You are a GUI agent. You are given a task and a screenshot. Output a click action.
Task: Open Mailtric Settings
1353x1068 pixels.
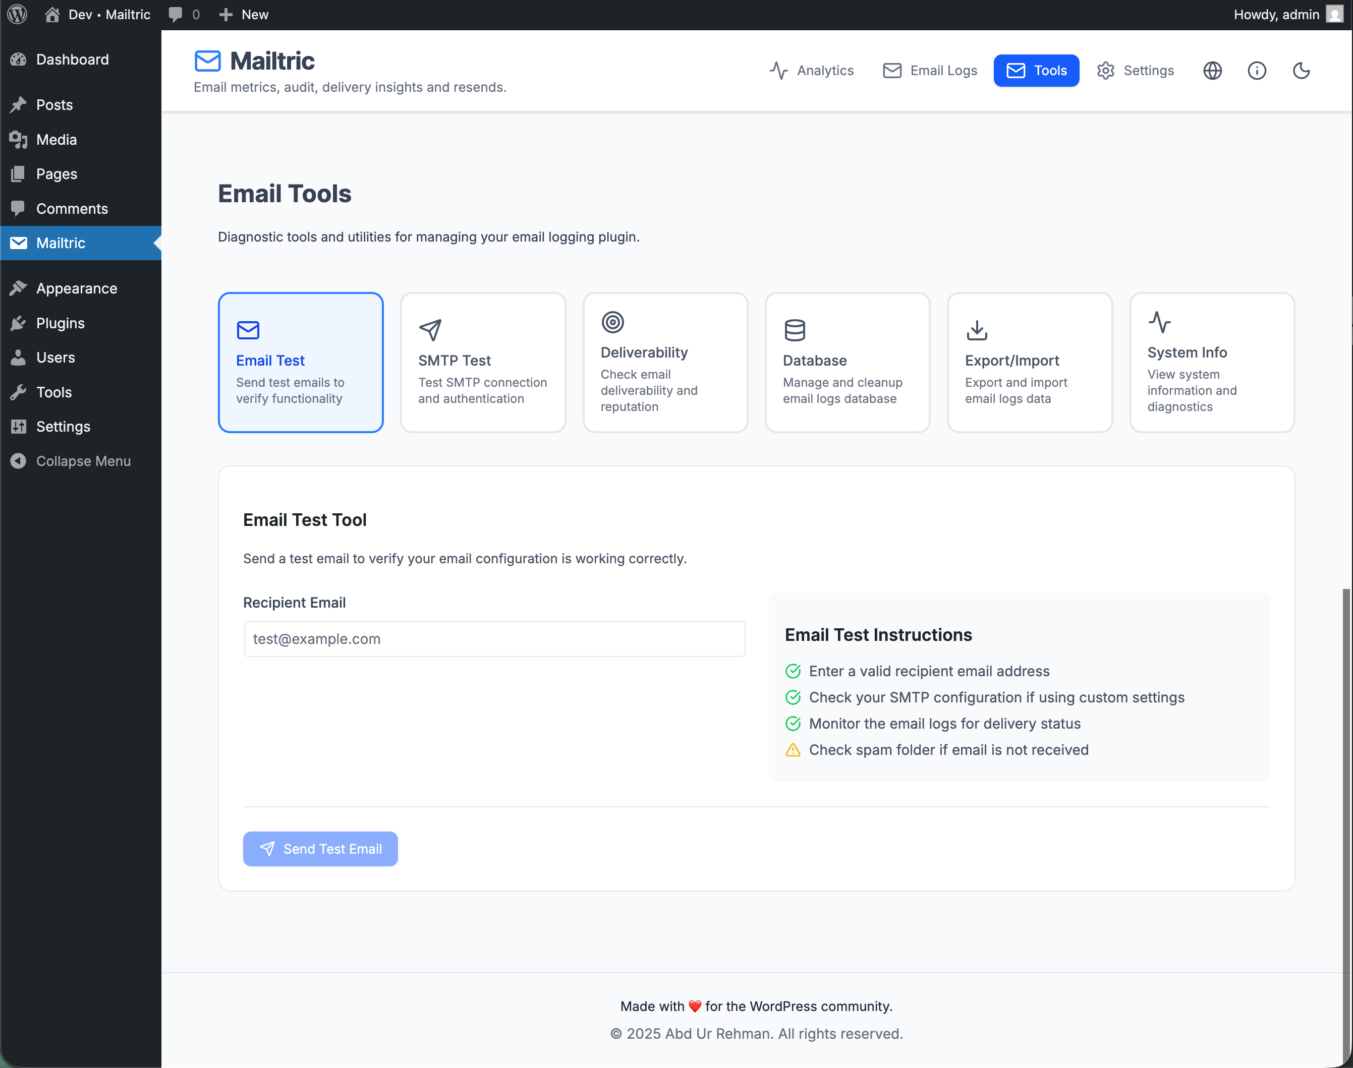[x=1135, y=71]
